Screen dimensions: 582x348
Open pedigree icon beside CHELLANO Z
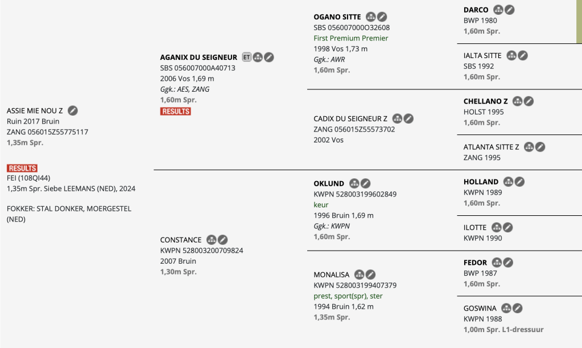coord(517,101)
